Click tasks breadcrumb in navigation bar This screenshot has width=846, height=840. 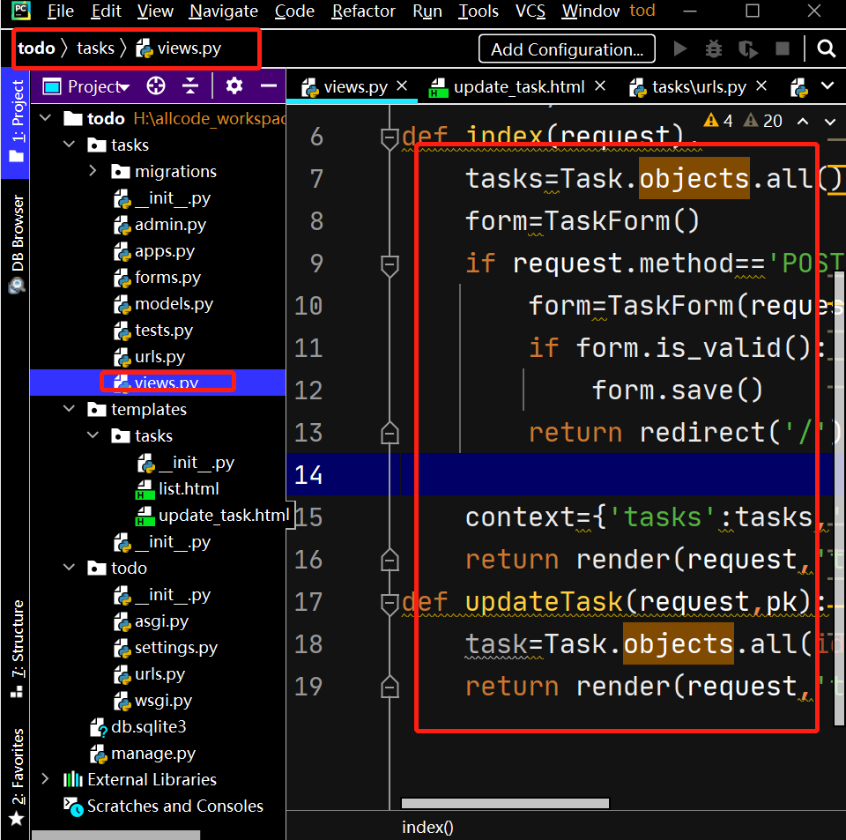pos(95,48)
